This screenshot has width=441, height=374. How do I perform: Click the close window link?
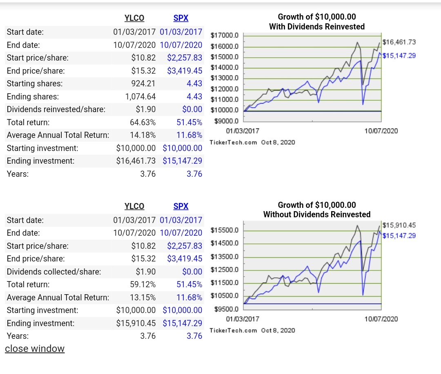click(x=35, y=349)
